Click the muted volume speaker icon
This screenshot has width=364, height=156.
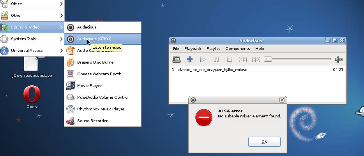click(x=339, y=59)
